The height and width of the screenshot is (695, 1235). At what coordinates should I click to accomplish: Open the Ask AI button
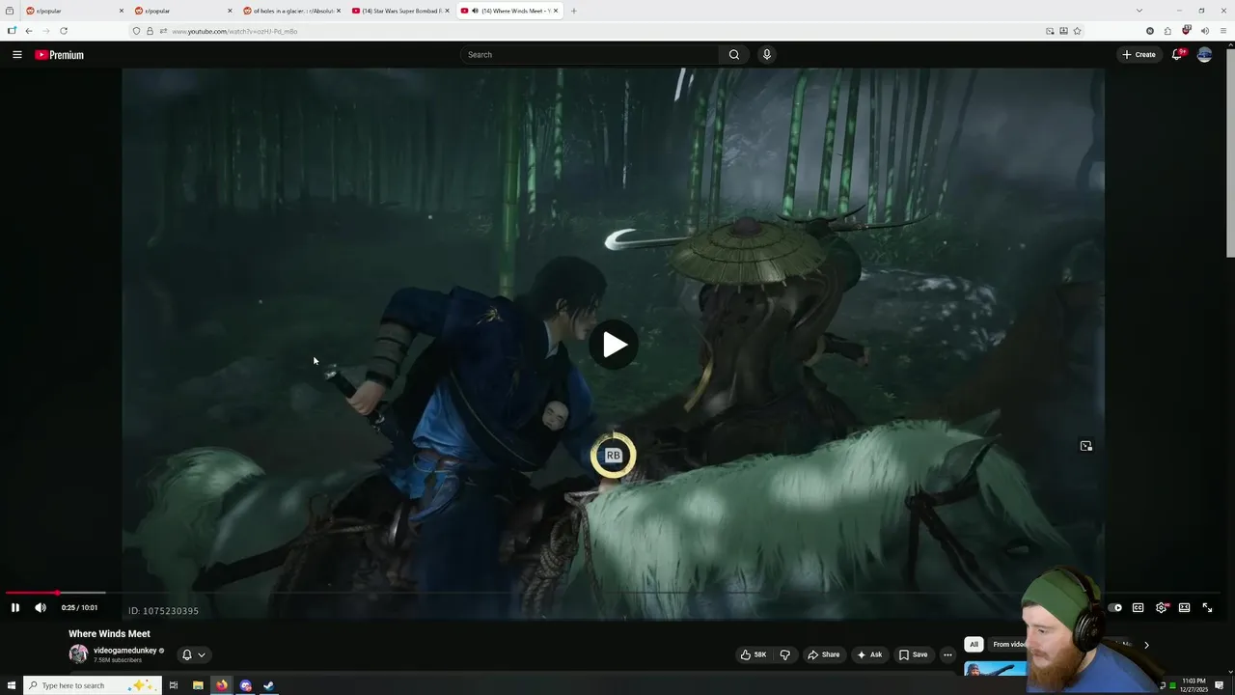[x=869, y=654]
